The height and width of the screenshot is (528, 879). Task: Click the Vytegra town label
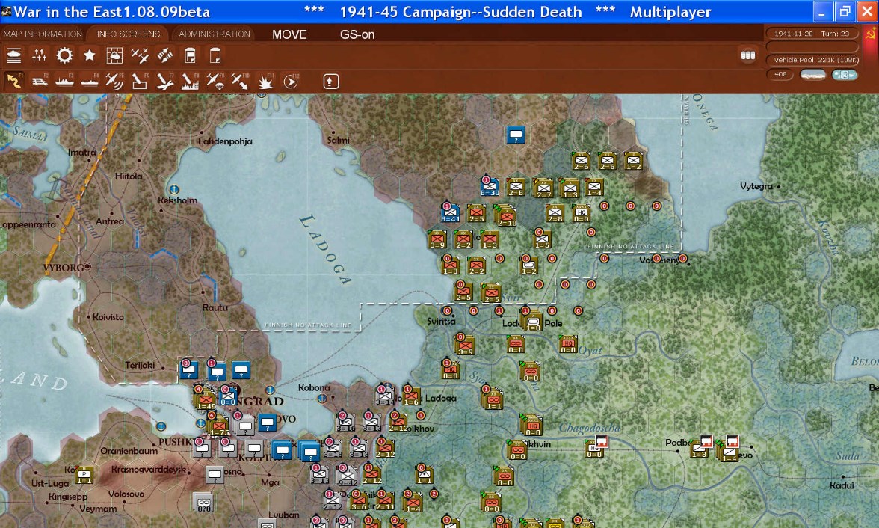756,186
